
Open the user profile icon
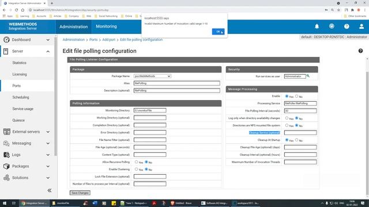coord(362,26)
